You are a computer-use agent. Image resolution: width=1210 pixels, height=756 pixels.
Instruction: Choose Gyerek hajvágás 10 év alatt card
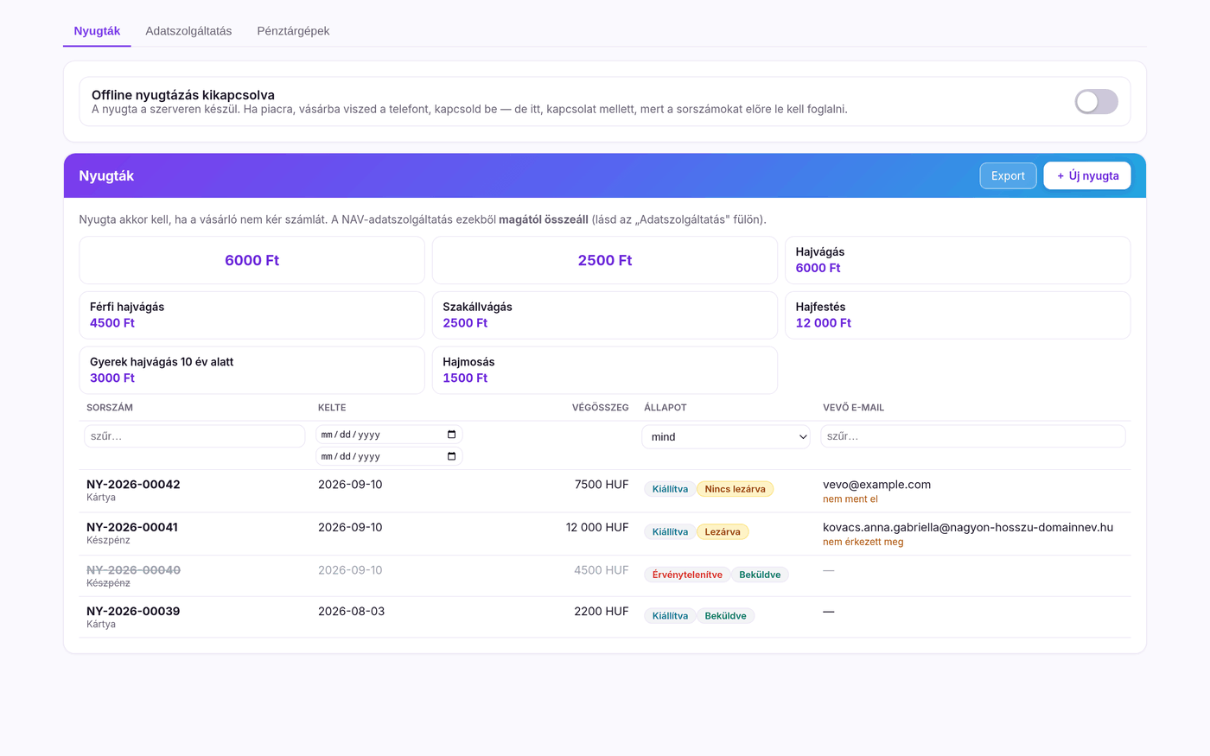pyautogui.click(x=252, y=370)
